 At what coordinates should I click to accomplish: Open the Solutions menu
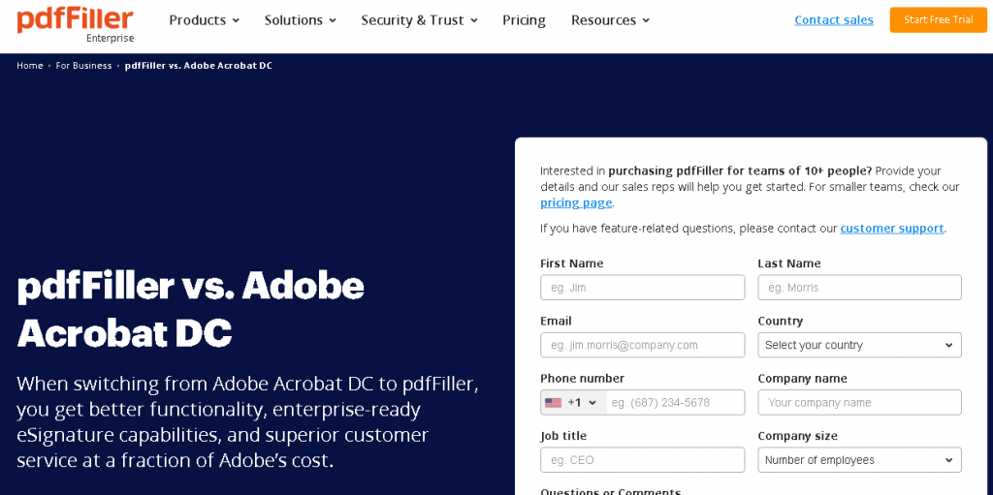click(301, 20)
